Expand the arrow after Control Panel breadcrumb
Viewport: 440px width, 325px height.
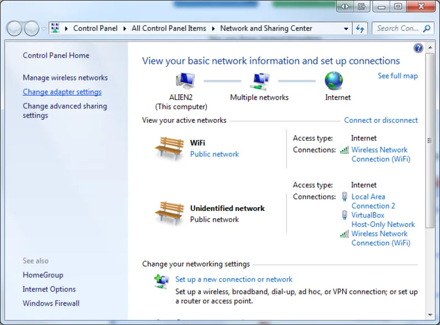pyautogui.click(x=125, y=29)
